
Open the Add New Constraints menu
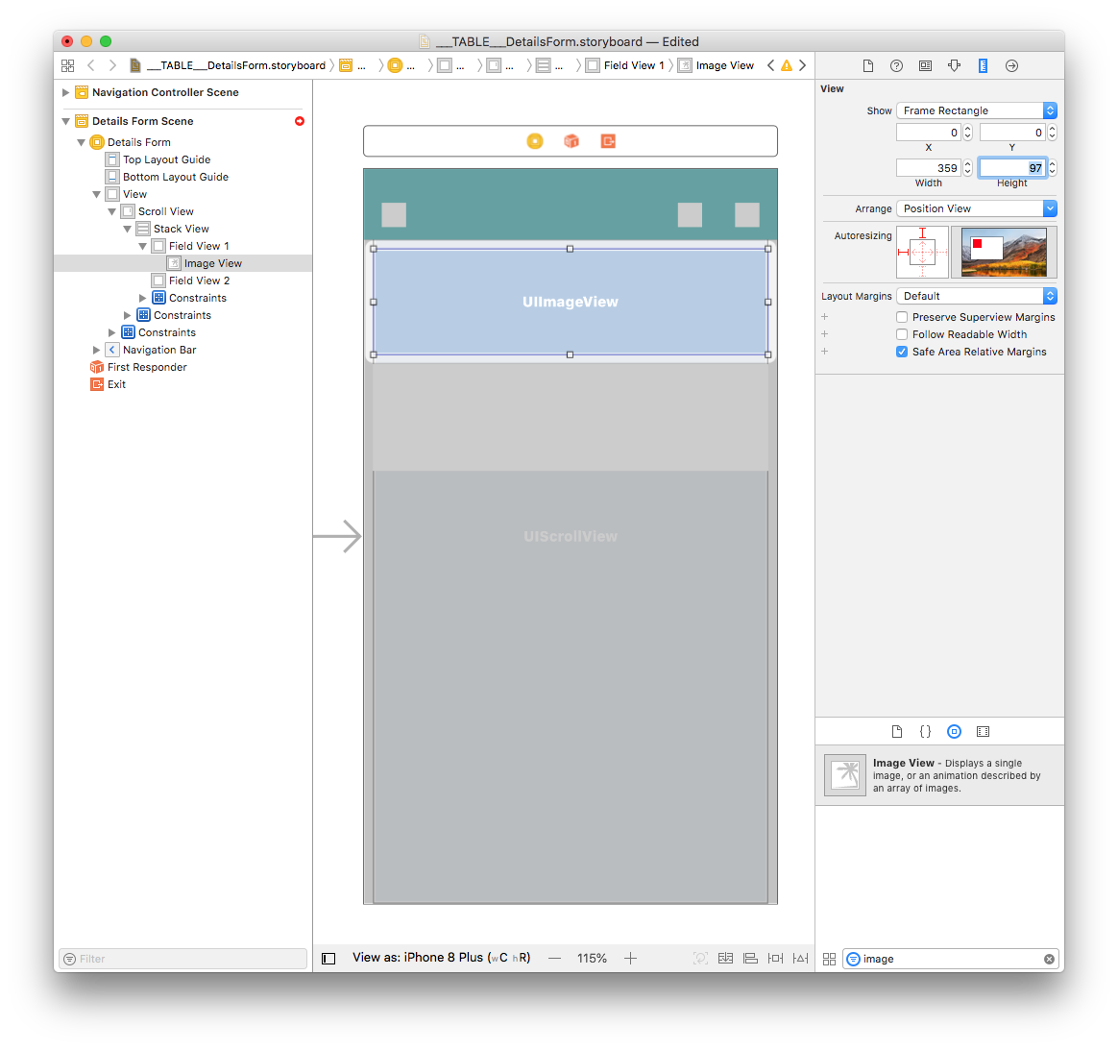(x=775, y=959)
